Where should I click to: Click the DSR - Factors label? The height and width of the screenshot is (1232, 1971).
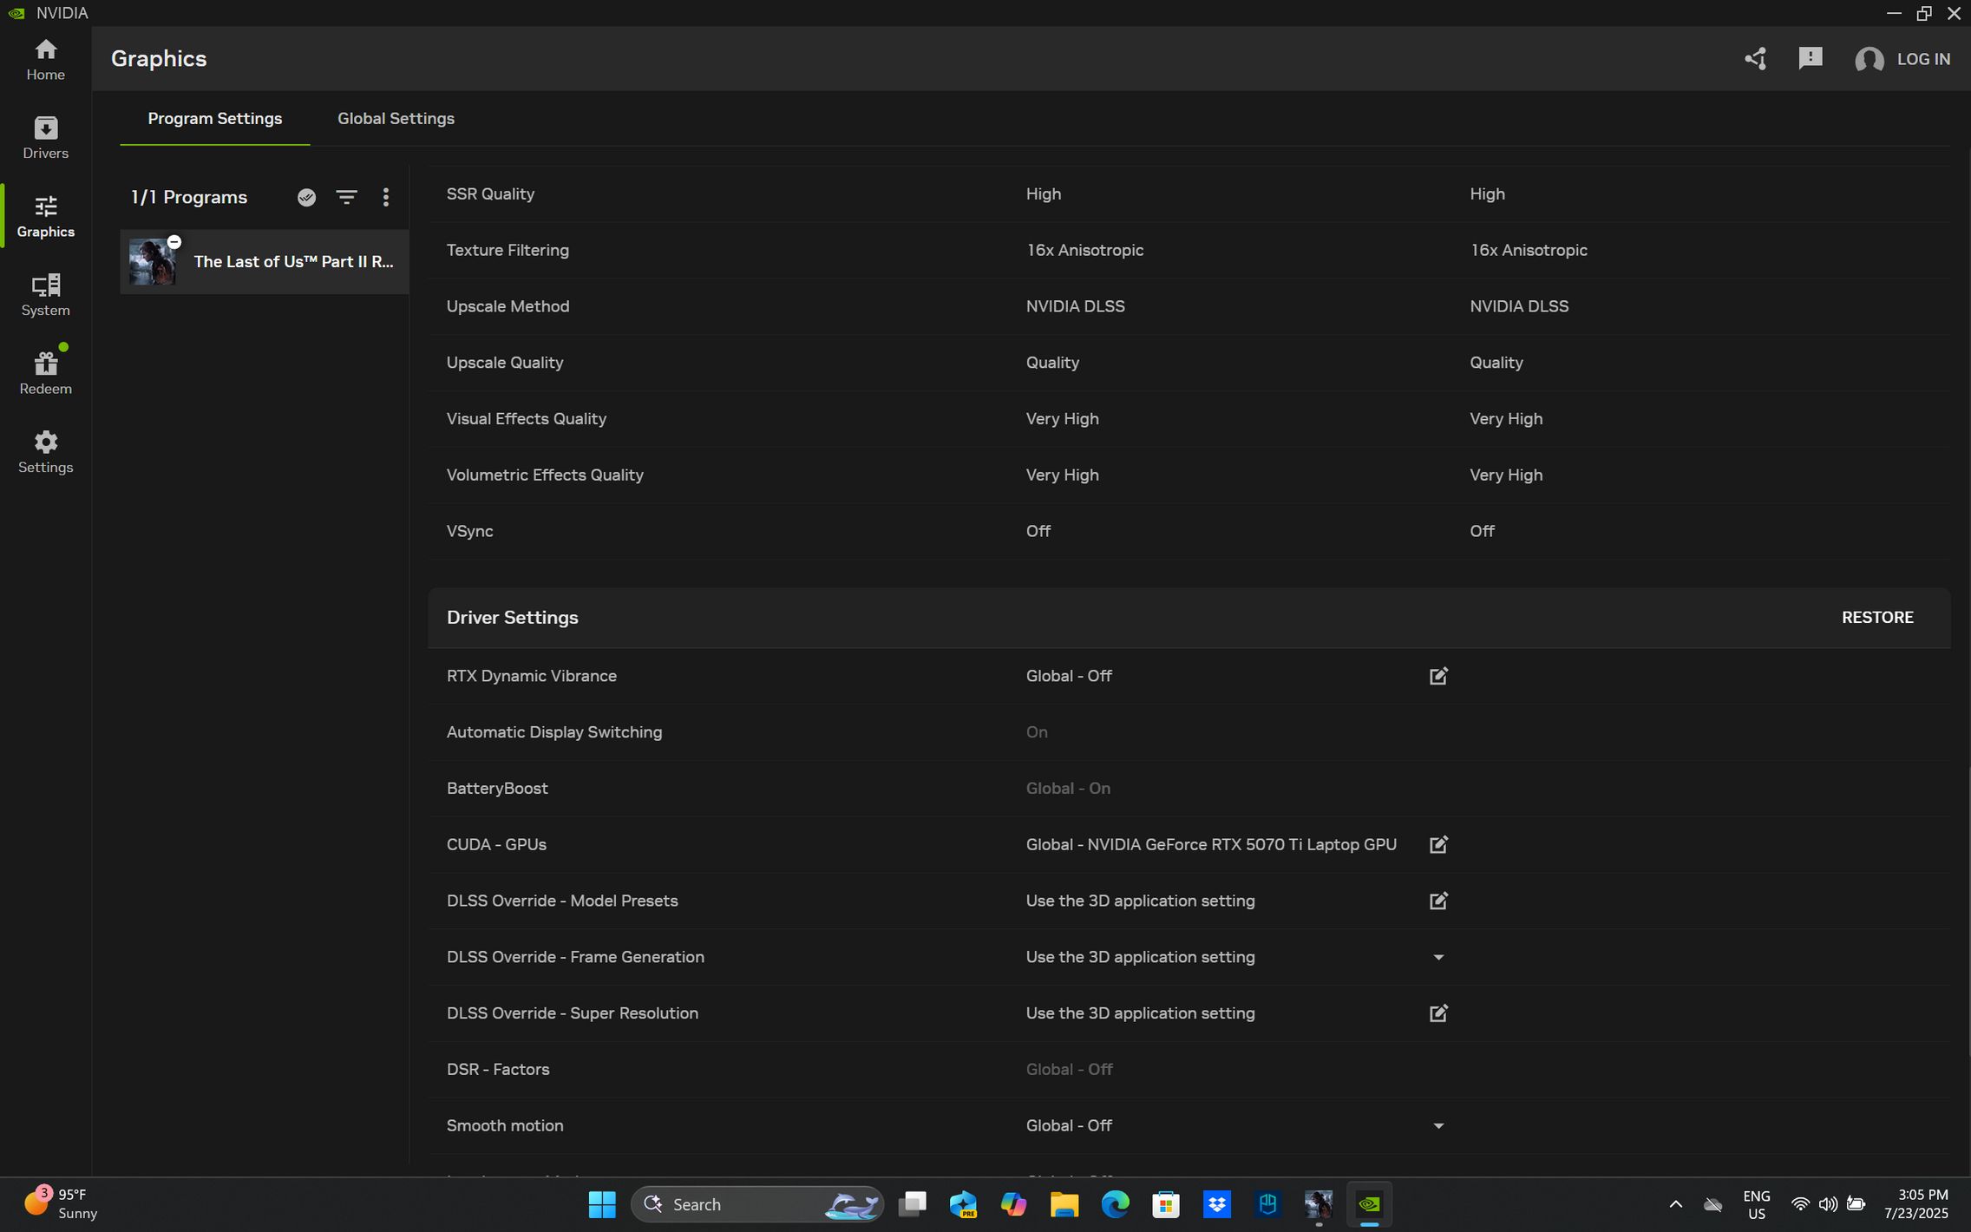498,1070
